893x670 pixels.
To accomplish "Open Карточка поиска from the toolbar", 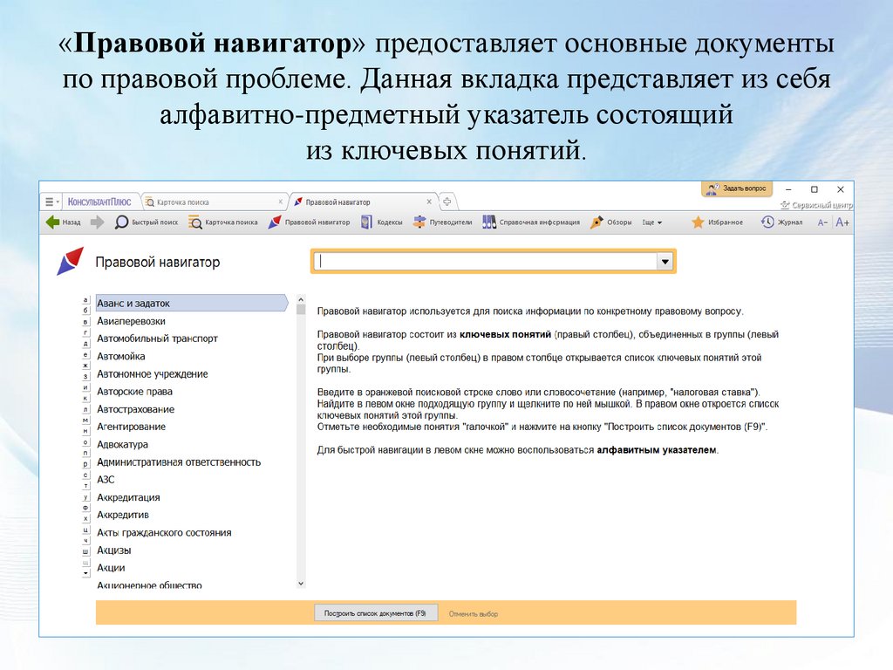I will click(222, 222).
